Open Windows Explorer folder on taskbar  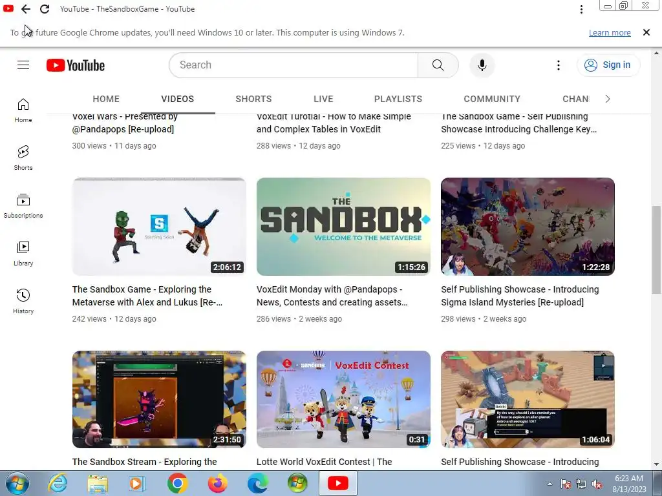(98, 483)
